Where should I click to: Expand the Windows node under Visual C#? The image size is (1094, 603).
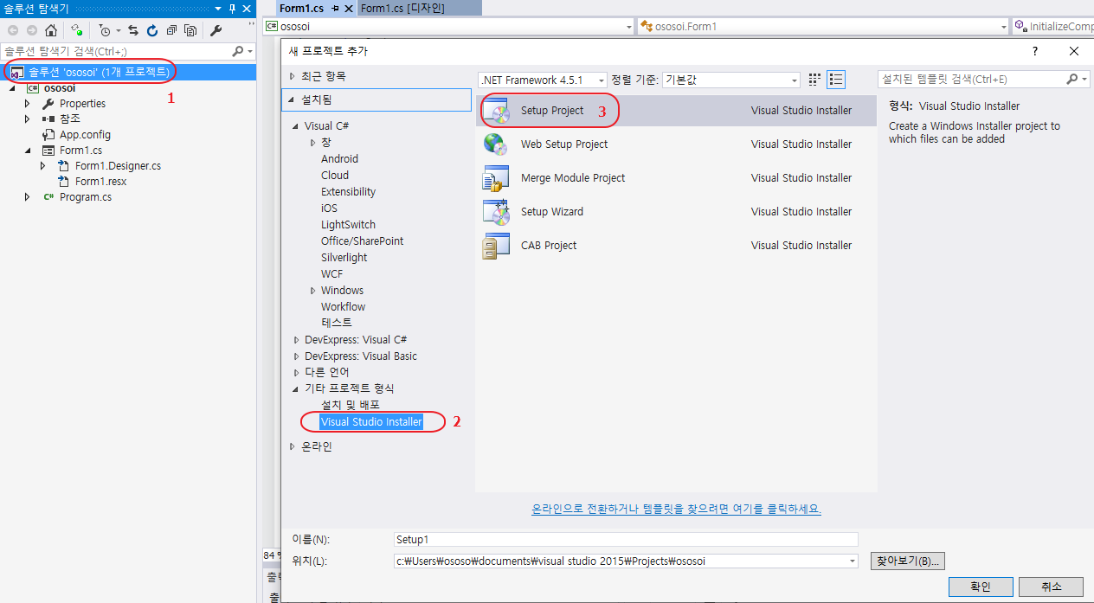click(313, 291)
